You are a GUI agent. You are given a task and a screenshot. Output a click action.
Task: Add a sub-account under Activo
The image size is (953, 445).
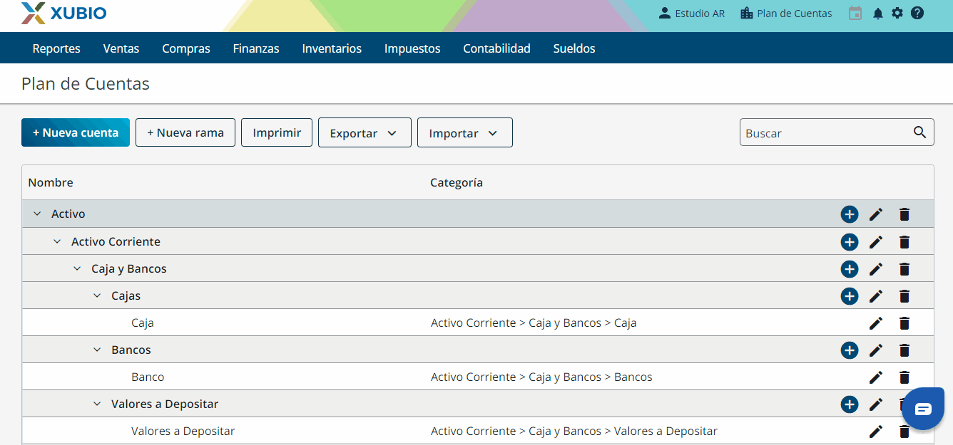(x=849, y=214)
